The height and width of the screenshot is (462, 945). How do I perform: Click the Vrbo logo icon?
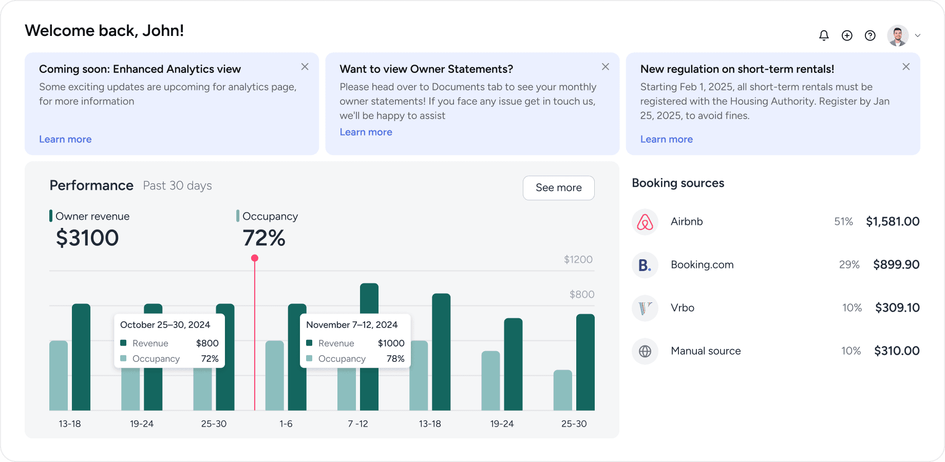point(645,308)
